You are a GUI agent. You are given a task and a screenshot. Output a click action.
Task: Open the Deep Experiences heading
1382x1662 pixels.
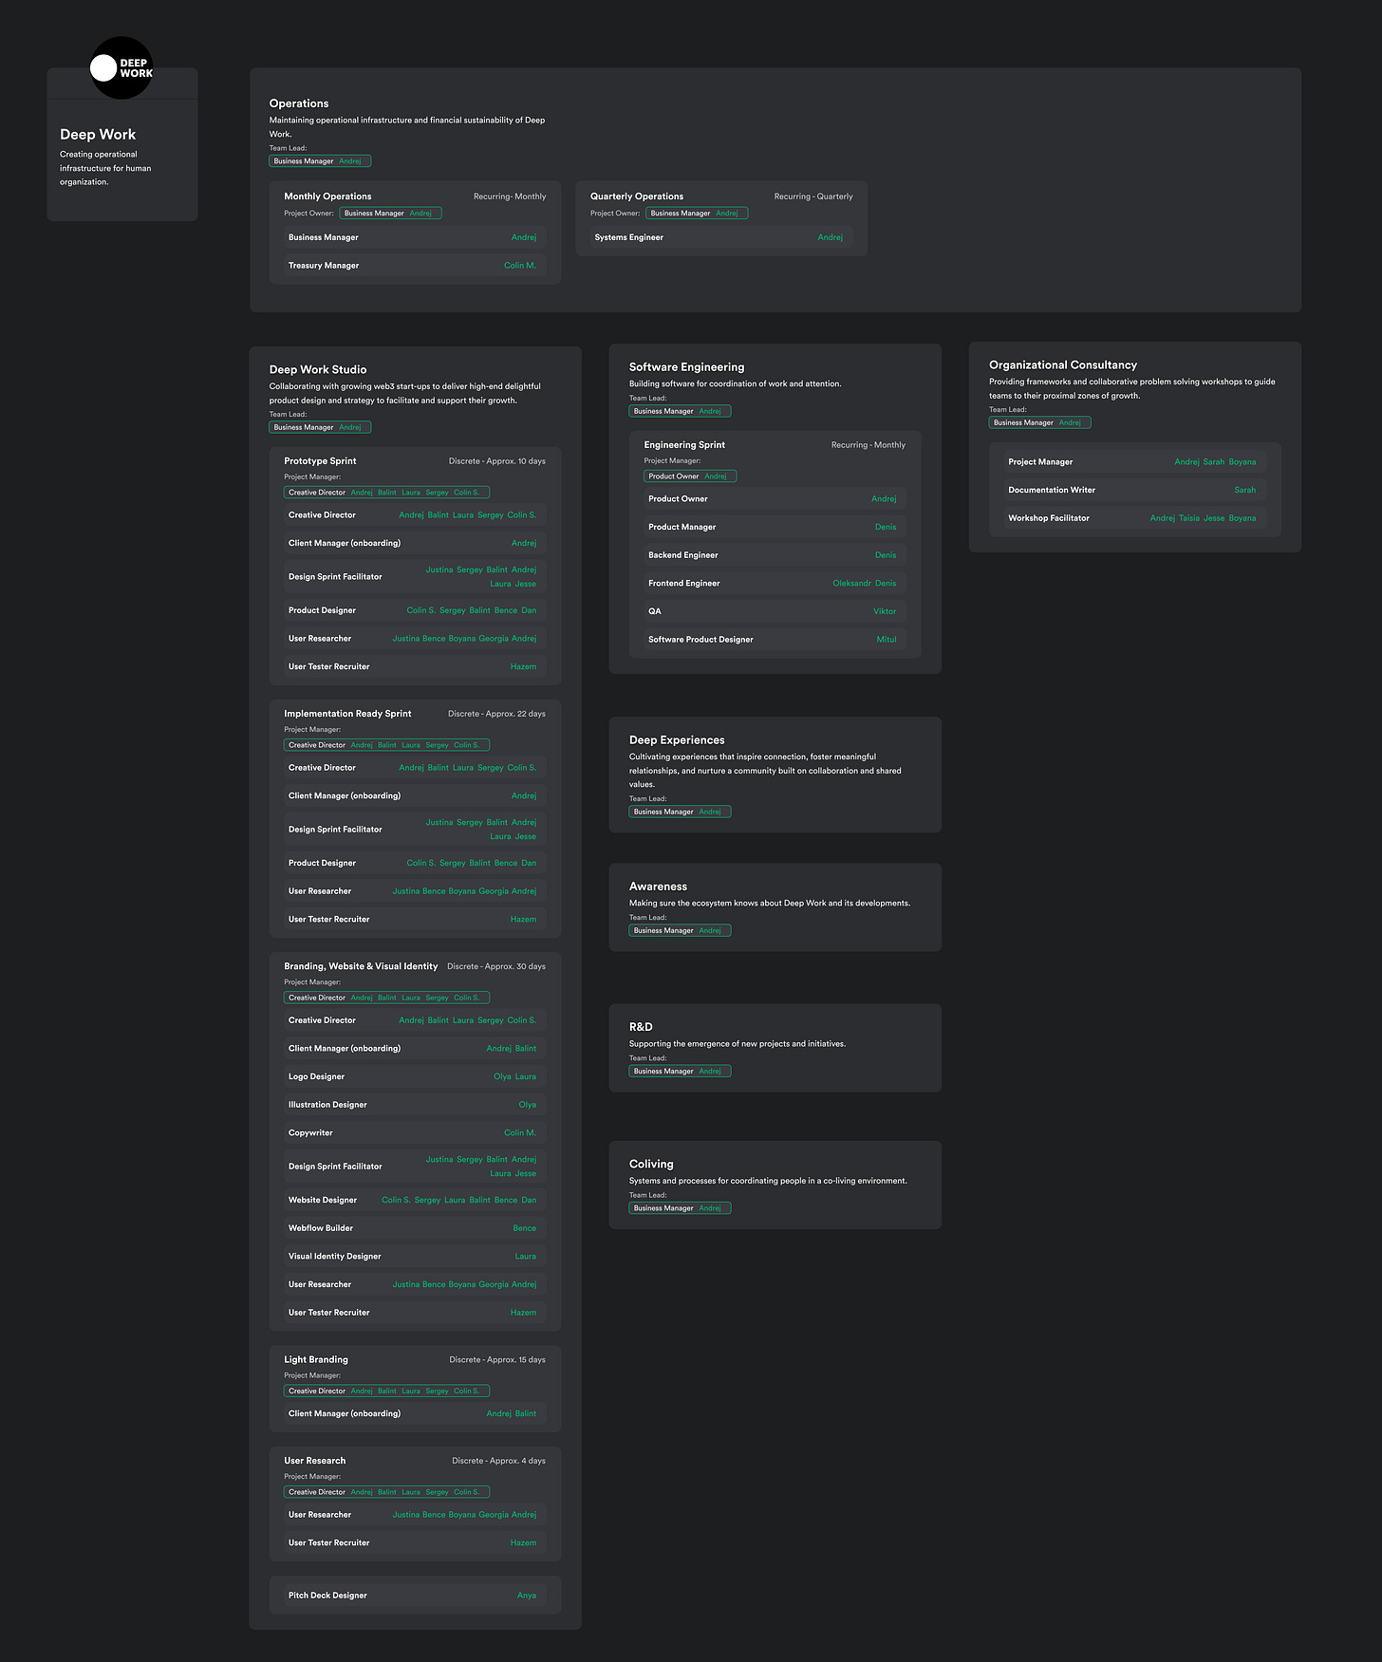tap(677, 740)
